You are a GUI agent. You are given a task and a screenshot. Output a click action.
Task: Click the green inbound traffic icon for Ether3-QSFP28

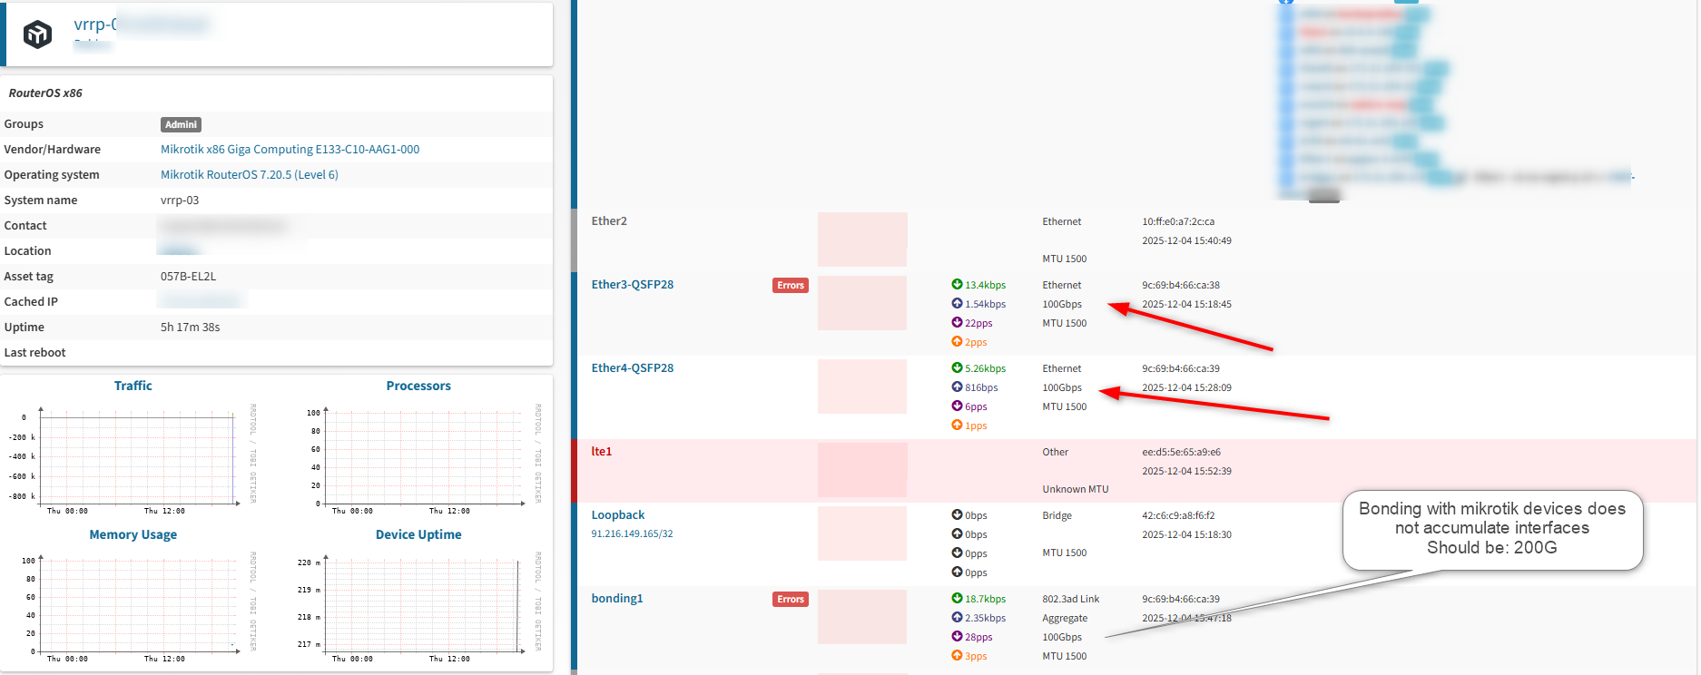coord(957,285)
